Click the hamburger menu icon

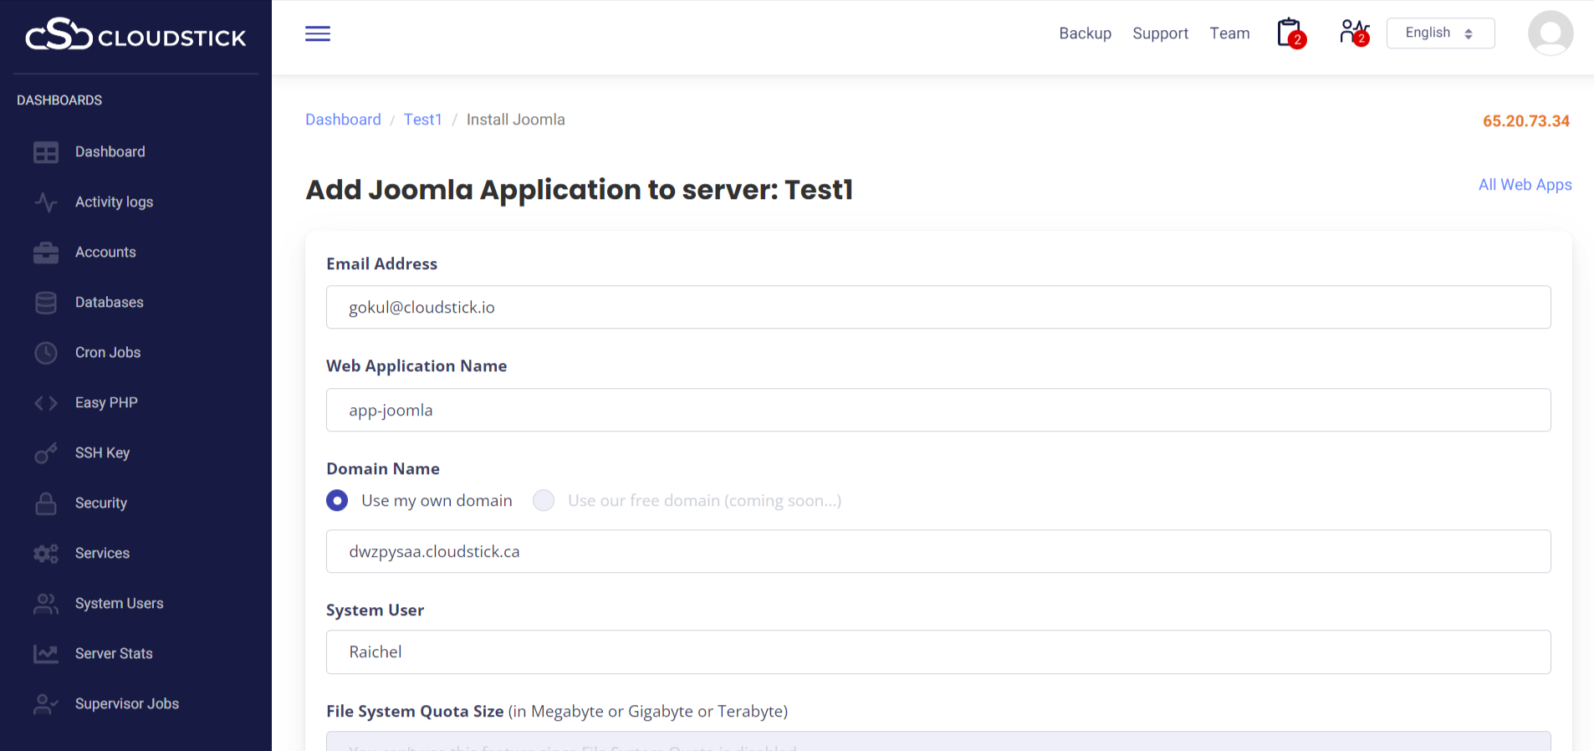317,33
